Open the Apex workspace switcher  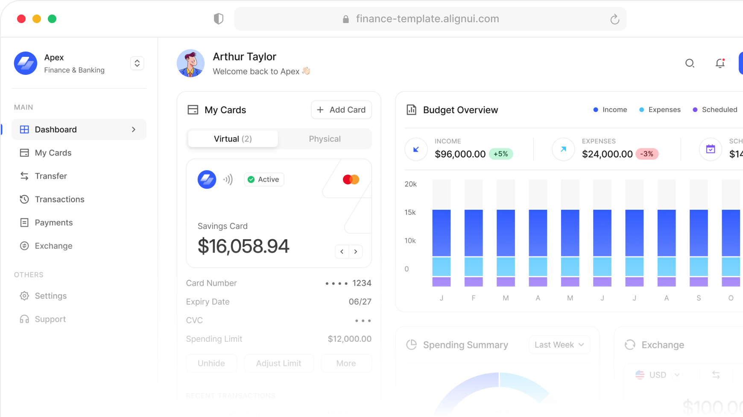[x=137, y=63]
